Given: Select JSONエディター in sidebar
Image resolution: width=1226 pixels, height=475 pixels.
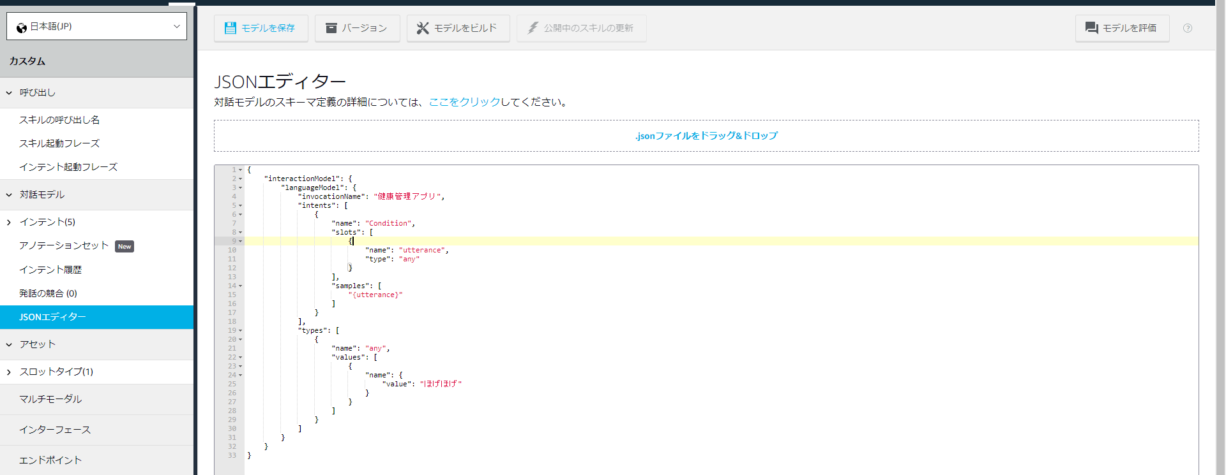Looking at the screenshot, I should click(96, 317).
